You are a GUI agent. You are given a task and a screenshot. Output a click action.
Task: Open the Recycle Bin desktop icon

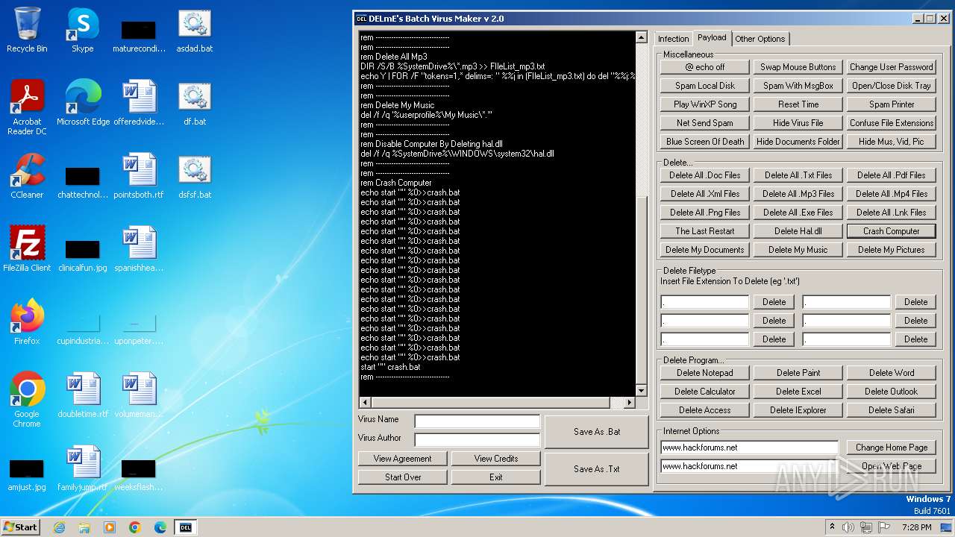click(x=27, y=30)
